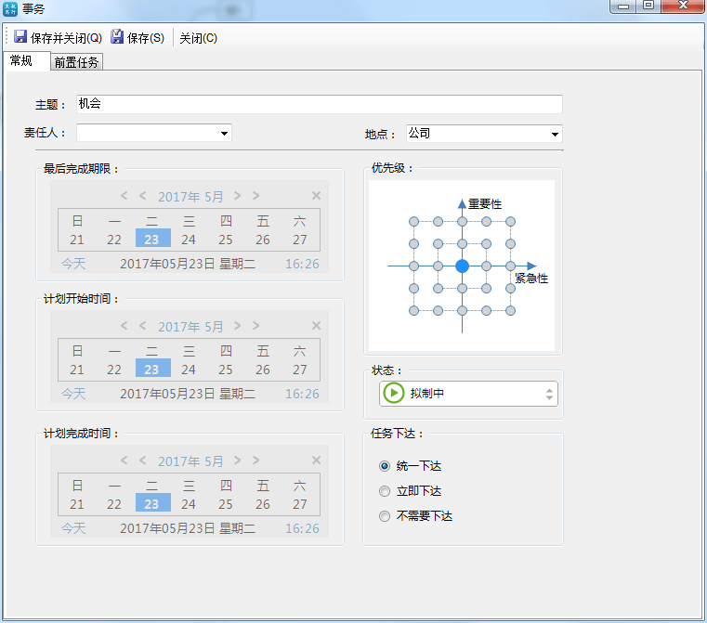Image resolution: width=707 pixels, height=623 pixels.
Task: Open the 责任人 dropdown list
Action: 224,134
